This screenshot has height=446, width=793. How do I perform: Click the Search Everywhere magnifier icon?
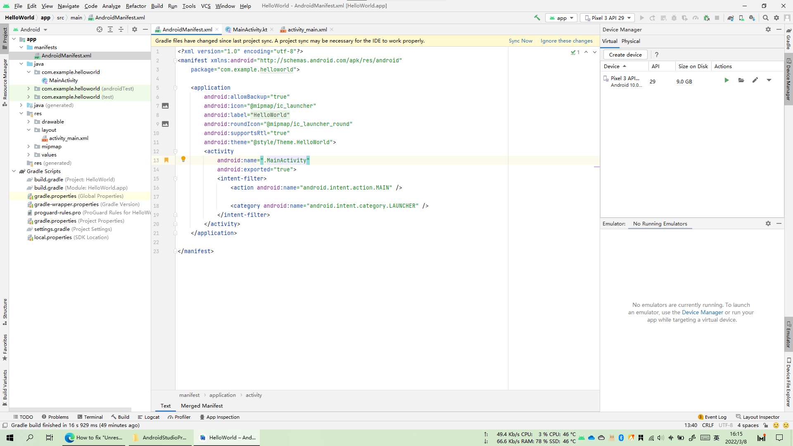pyautogui.click(x=766, y=18)
